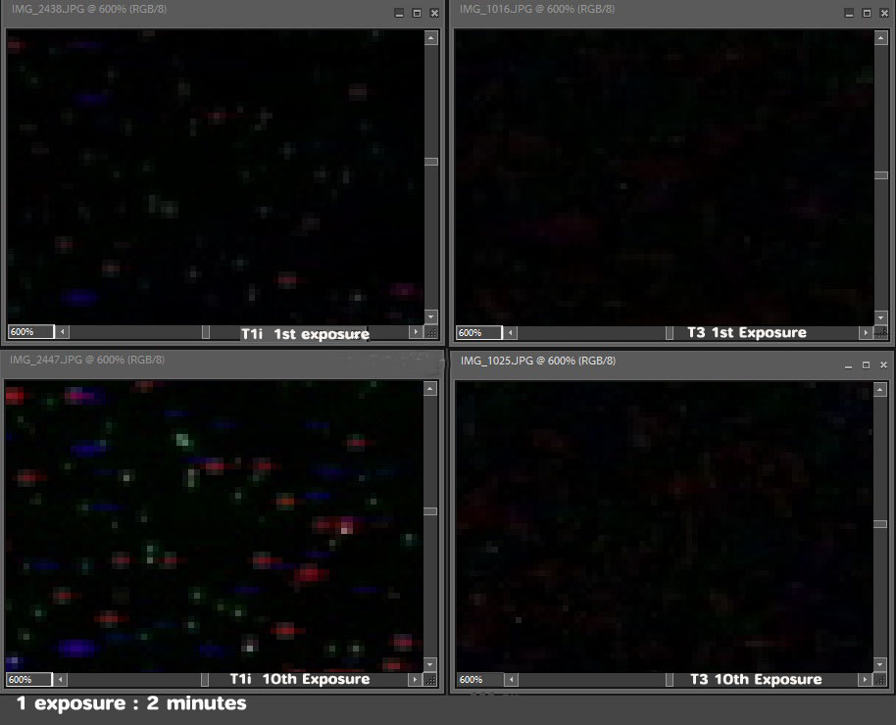The height and width of the screenshot is (725, 896).
Task: Click scroll-down arrow in IMG_1025.JPG window
Action: click(x=880, y=665)
